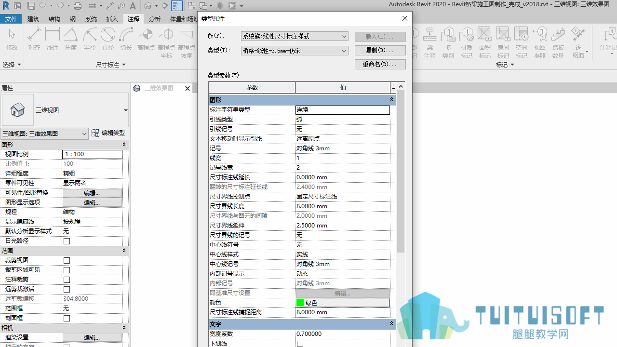
Task: Click 编辑类型 edit type button
Action: (x=108, y=133)
